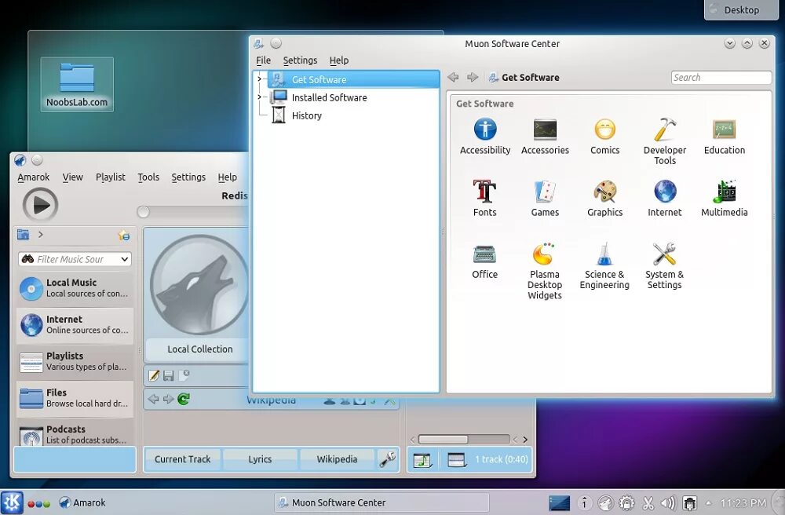The image size is (785, 515).
Task: Switch to the Lyrics applet
Action: tap(260, 459)
